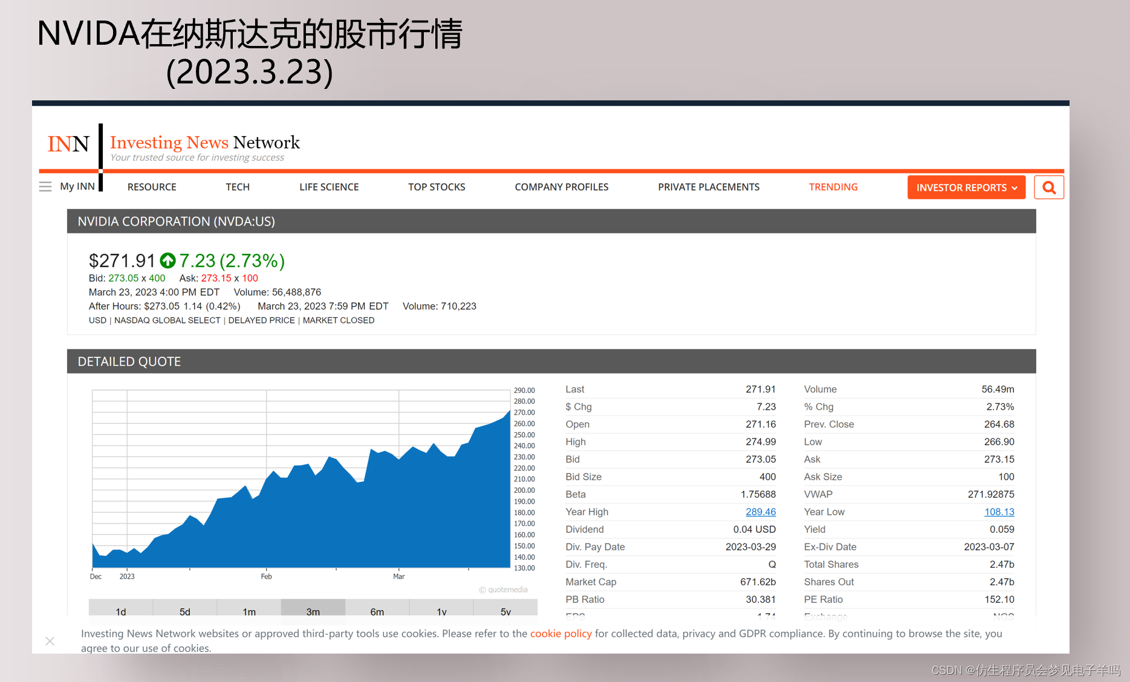Click the Market Cap 671.62b value

(x=758, y=582)
